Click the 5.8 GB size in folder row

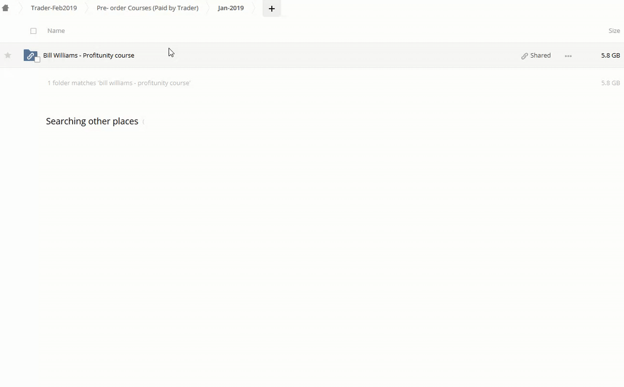tap(610, 55)
